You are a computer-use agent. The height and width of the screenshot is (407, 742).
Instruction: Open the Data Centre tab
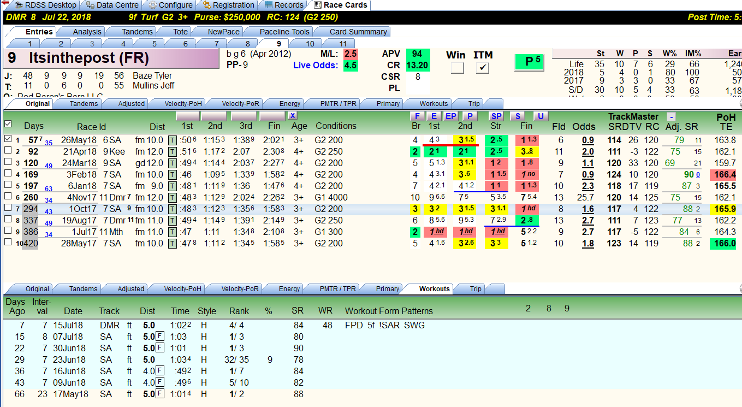(111, 5)
